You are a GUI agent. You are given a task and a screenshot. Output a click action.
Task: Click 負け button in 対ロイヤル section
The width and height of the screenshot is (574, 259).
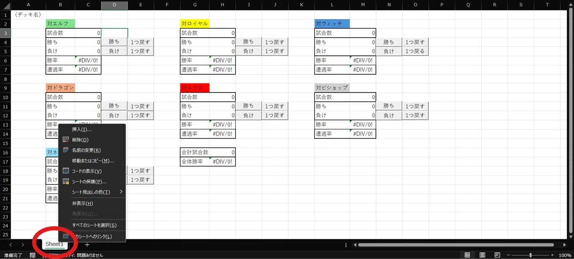[x=248, y=51]
